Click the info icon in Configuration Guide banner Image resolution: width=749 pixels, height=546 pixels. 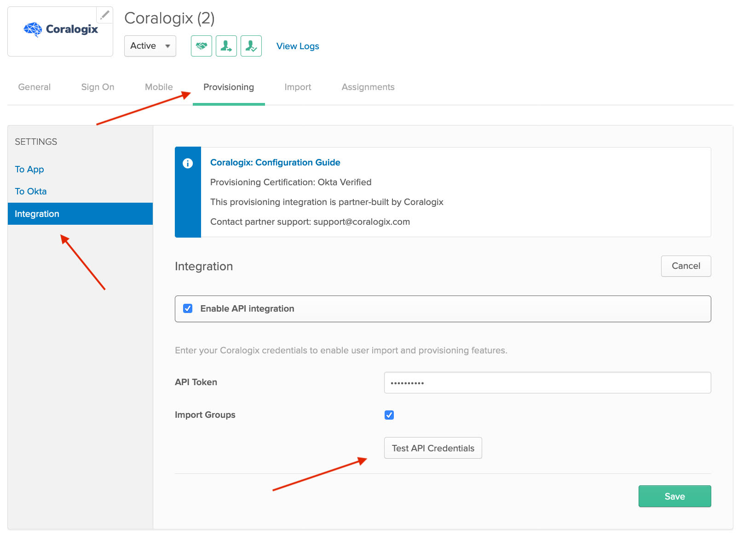pyautogui.click(x=188, y=163)
